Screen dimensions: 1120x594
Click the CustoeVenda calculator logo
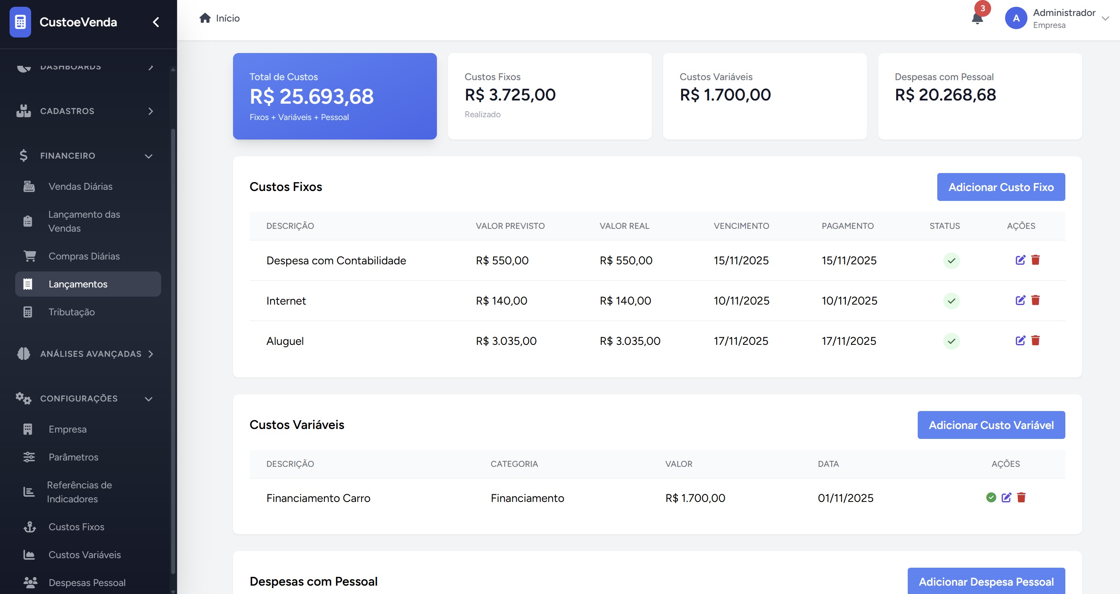[20, 22]
